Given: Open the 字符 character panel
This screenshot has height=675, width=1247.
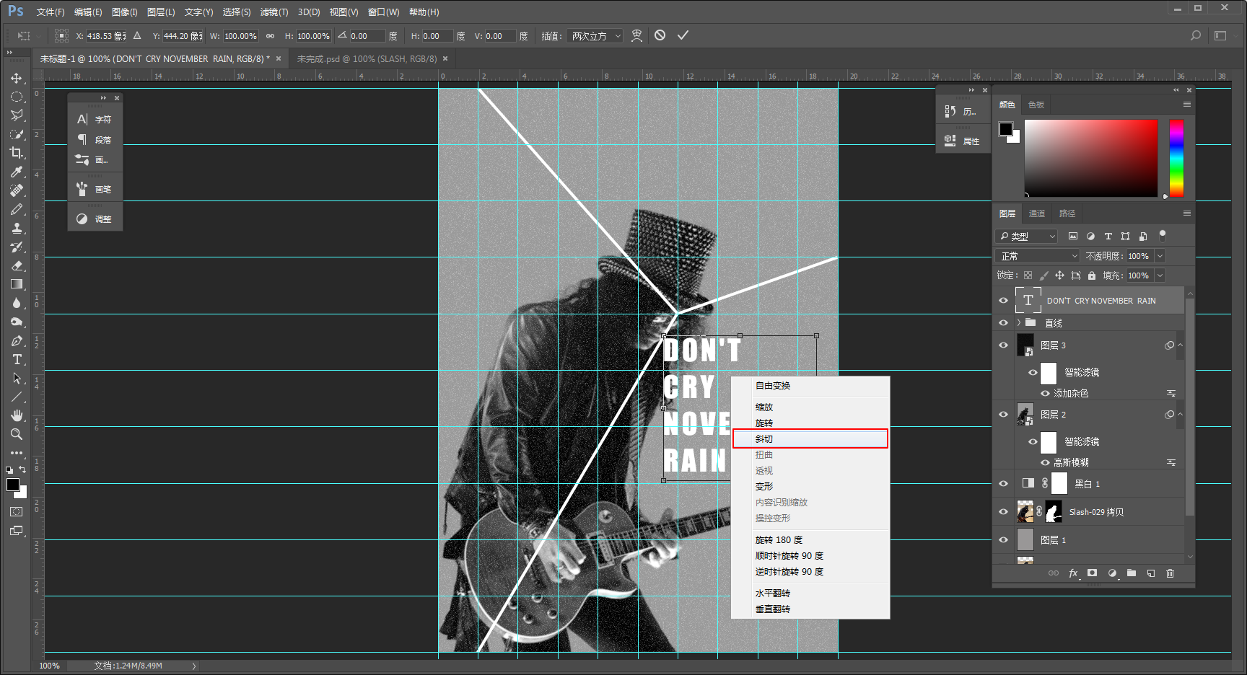Looking at the screenshot, I should 95,120.
